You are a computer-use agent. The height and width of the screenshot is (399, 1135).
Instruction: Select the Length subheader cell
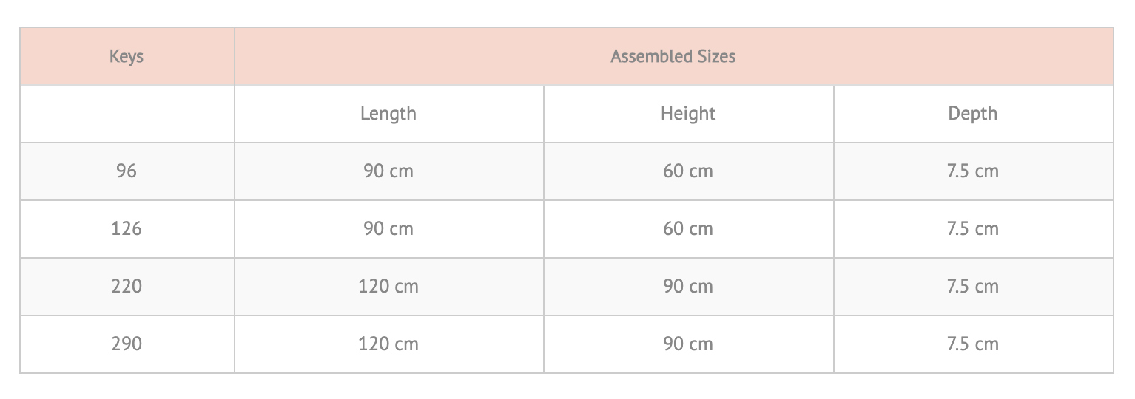click(388, 114)
